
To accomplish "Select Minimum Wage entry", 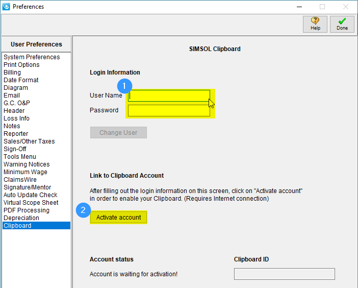I will [36, 172].
